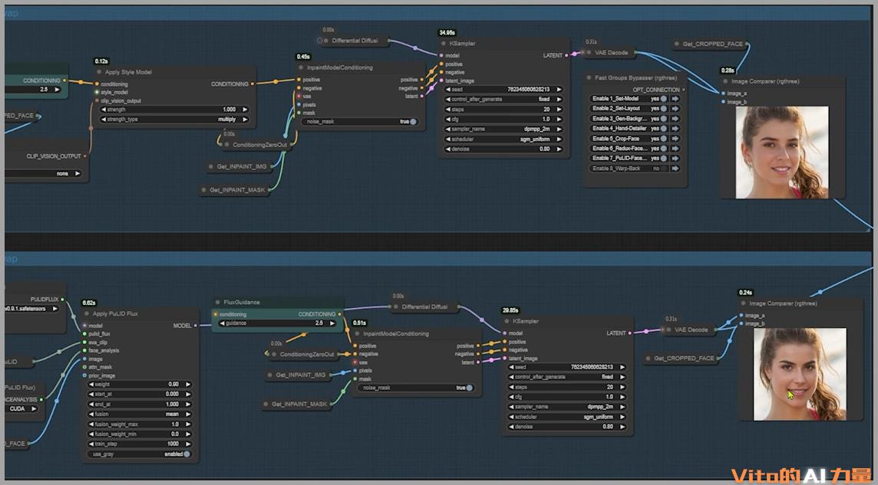Increase strength with the right arrow in Apply Style Model
The height and width of the screenshot is (485, 878).
pyautogui.click(x=245, y=110)
